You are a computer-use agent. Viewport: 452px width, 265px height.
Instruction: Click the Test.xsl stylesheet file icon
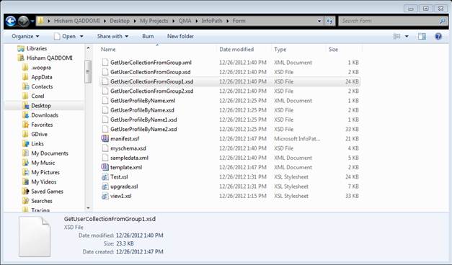click(105, 177)
